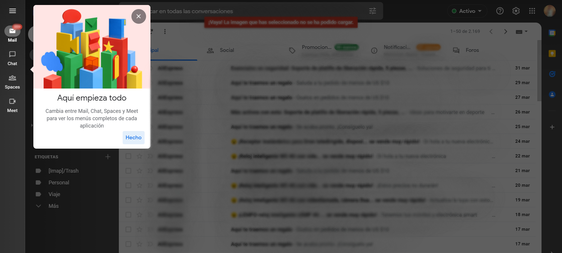This screenshot has height=253, width=562.
Task: Open the Activo status dropdown
Action: (x=467, y=11)
